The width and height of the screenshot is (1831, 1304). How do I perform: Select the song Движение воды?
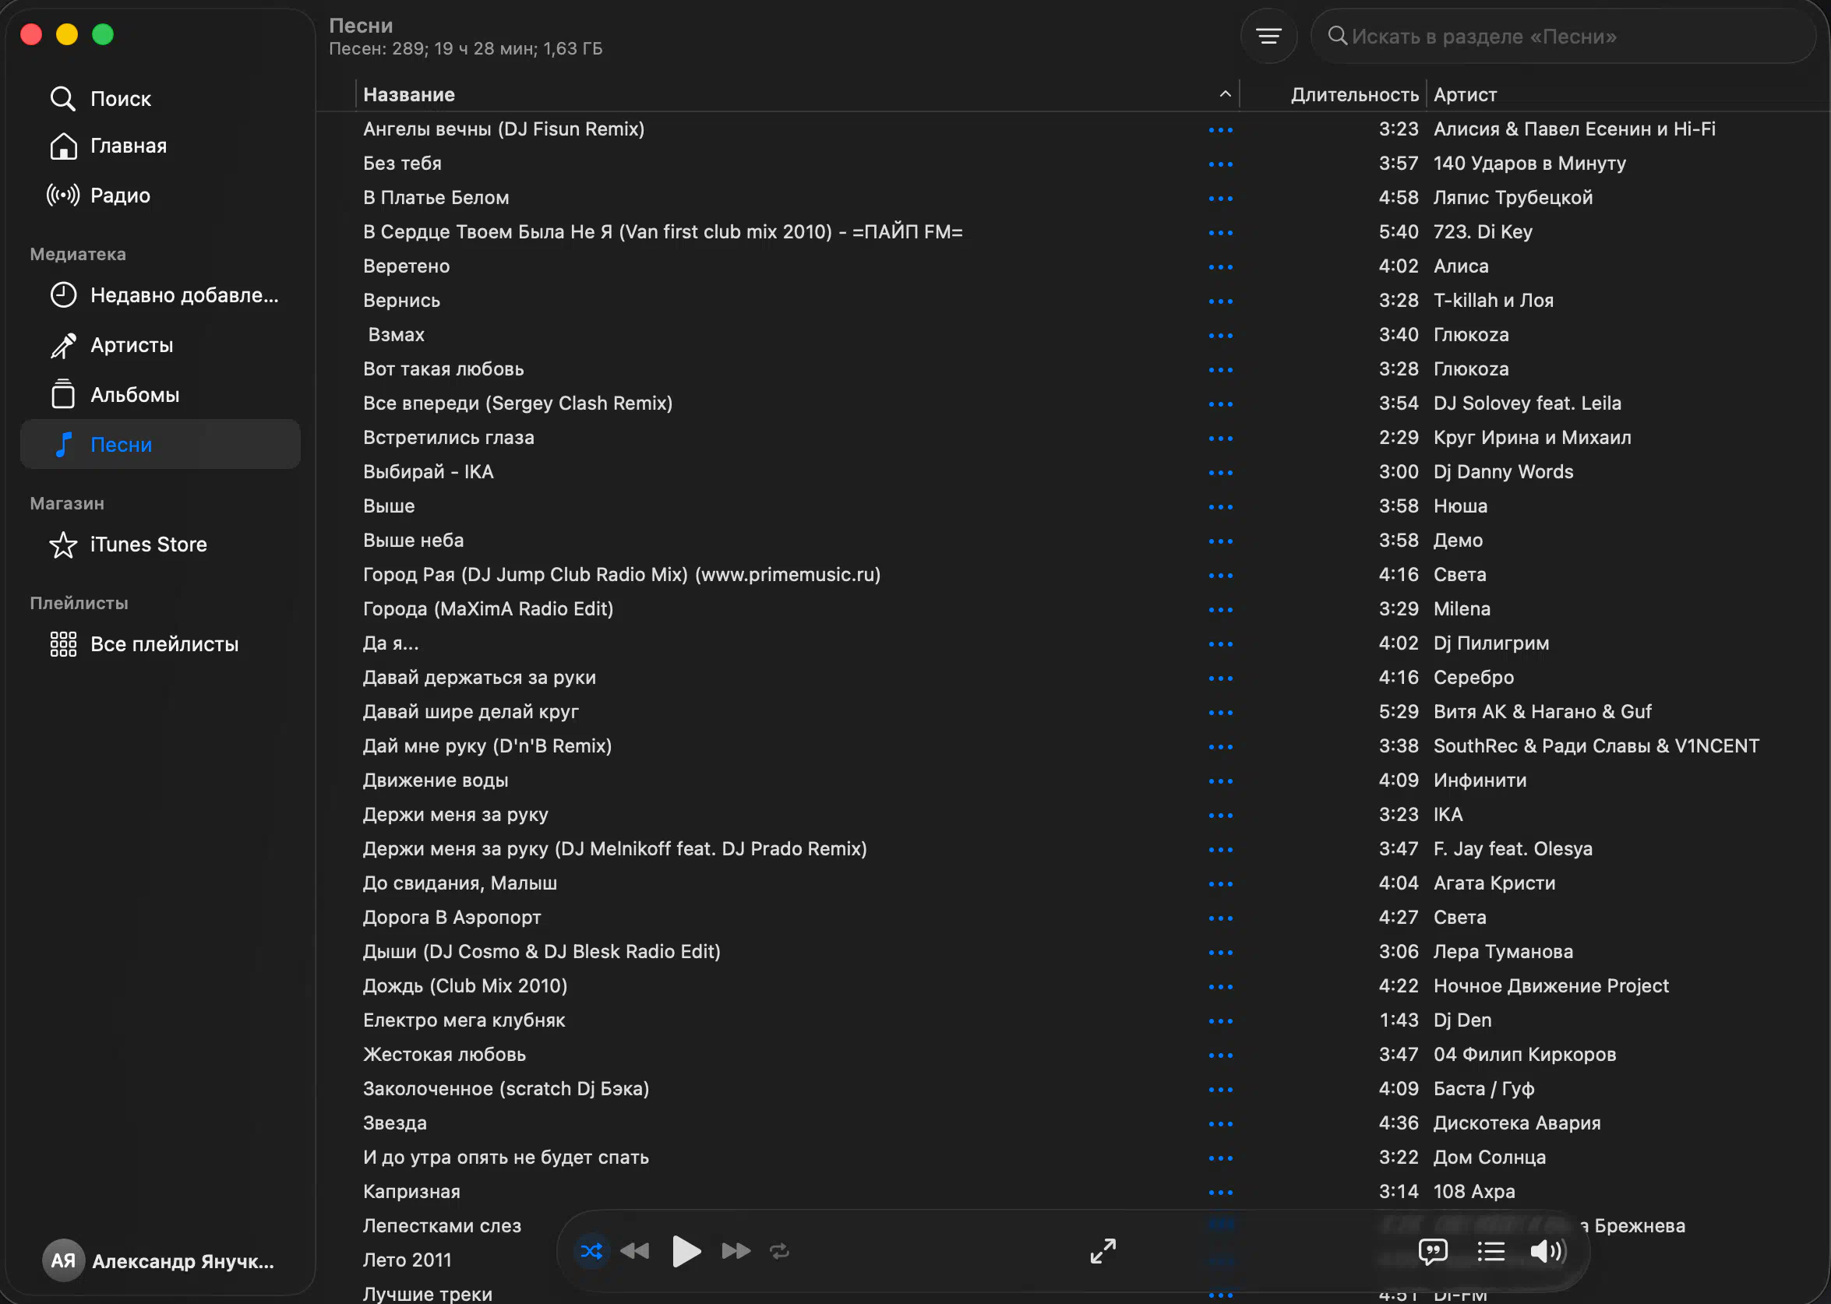click(436, 781)
